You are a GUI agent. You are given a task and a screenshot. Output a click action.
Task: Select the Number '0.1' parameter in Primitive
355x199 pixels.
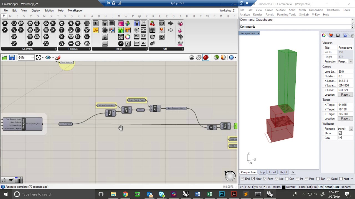(62, 37)
